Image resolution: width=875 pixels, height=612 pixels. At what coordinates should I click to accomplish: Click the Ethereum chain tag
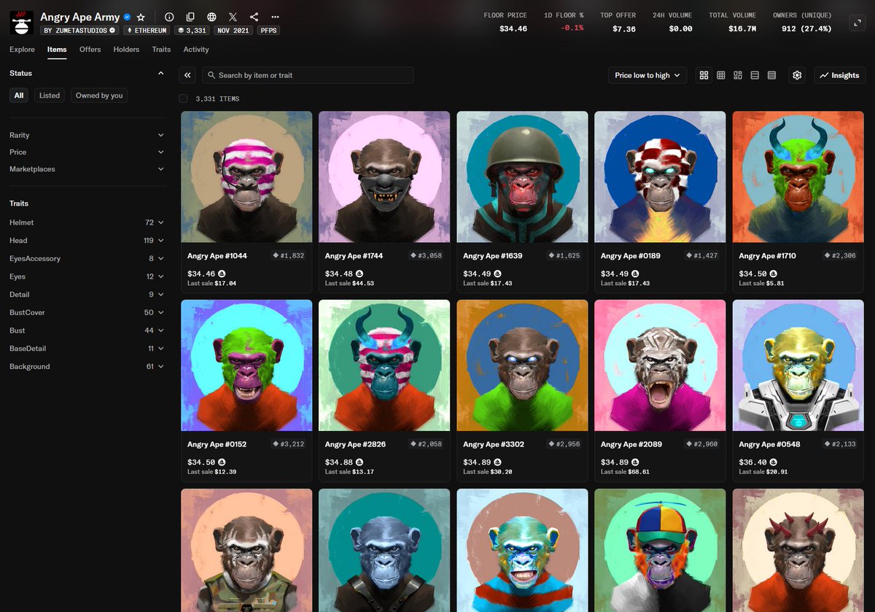147,31
